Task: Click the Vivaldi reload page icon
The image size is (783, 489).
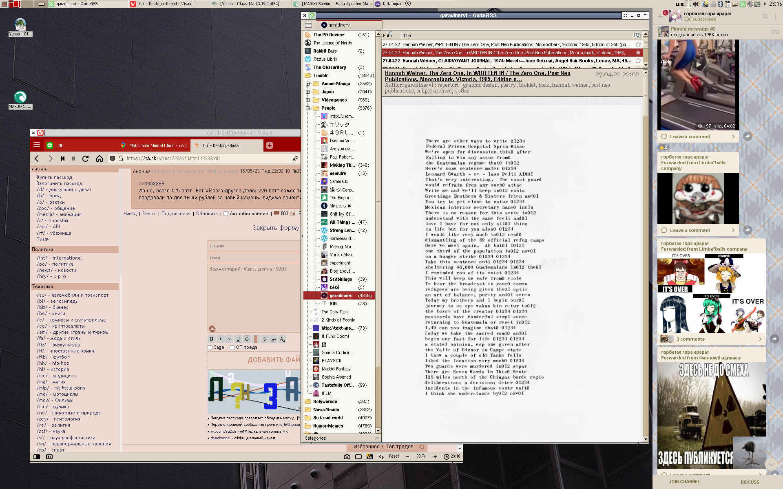Action: pos(86,159)
